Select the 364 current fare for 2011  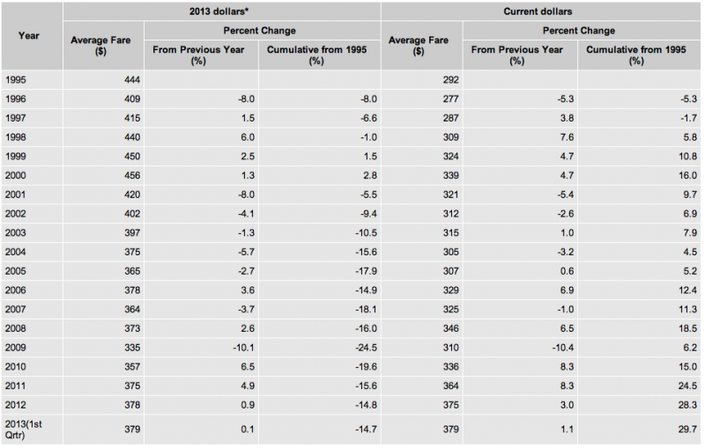pyautogui.click(x=422, y=386)
